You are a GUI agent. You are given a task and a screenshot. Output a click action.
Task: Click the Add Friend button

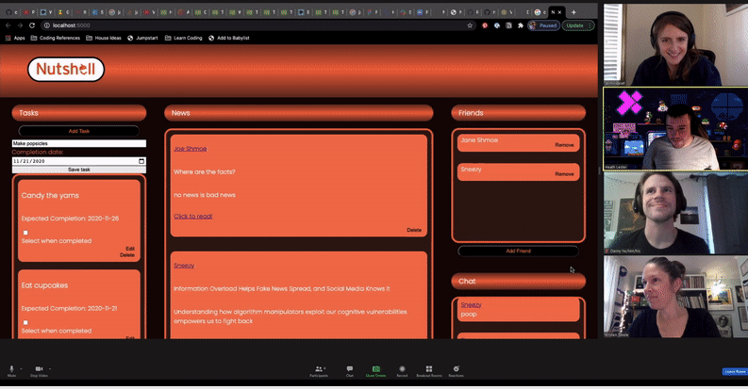(518, 251)
